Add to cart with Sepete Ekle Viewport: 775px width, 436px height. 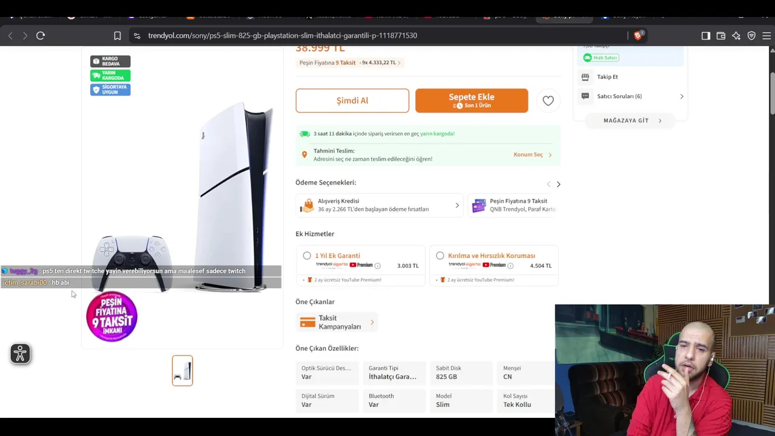coord(472,101)
